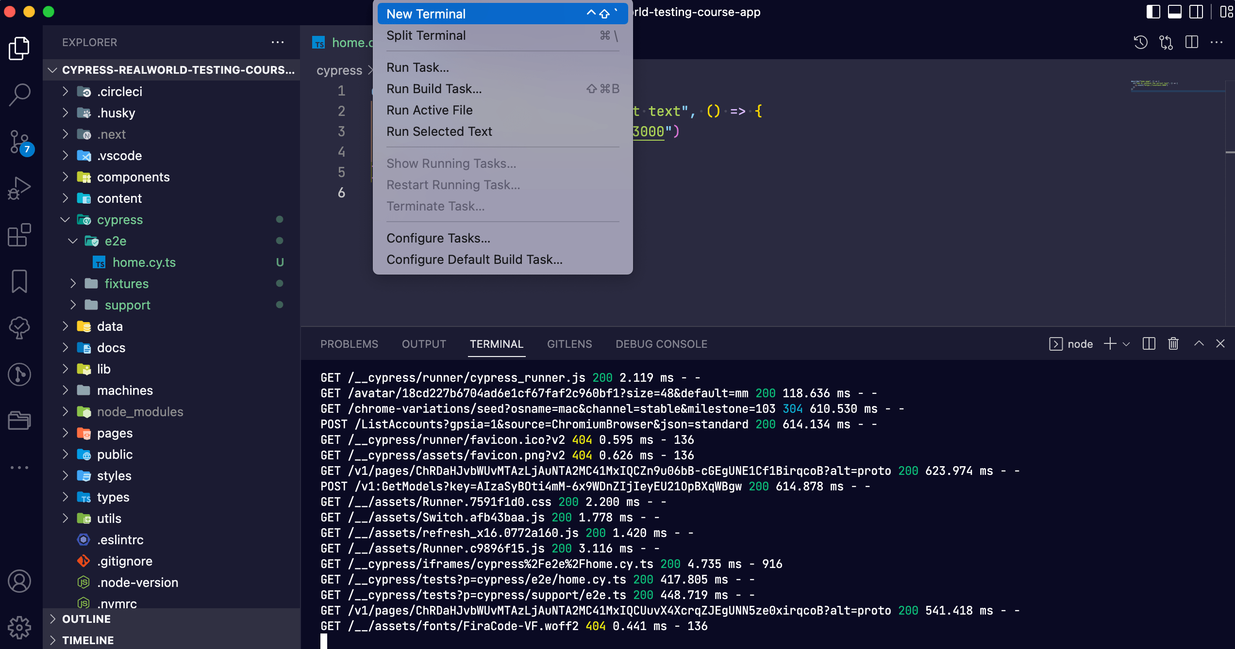1235x649 pixels.
Task: Open home.cy.ts in the explorer
Action: pos(144,262)
